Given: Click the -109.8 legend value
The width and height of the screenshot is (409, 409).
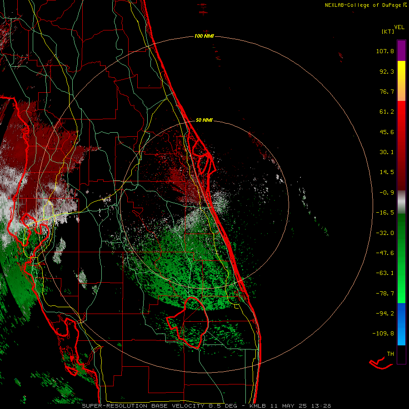Looking at the screenshot, I should coord(383,334).
